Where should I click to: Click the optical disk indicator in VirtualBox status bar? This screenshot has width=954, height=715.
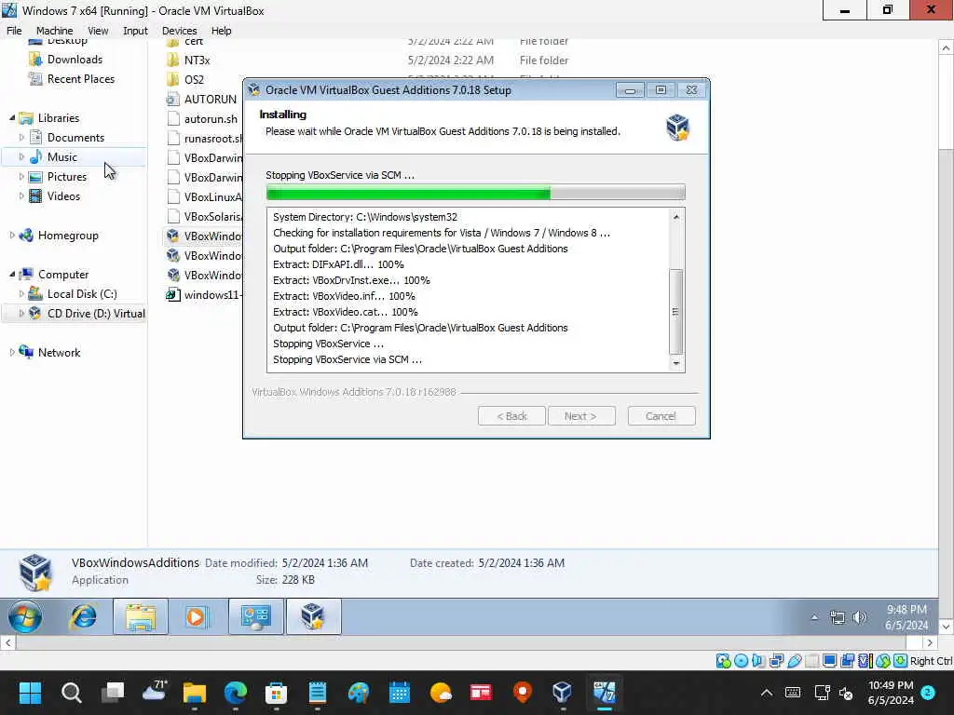pyautogui.click(x=741, y=661)
